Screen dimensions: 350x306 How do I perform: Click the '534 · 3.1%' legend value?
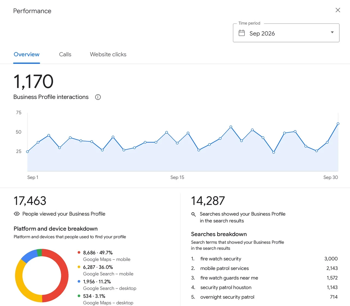[94, 296]
